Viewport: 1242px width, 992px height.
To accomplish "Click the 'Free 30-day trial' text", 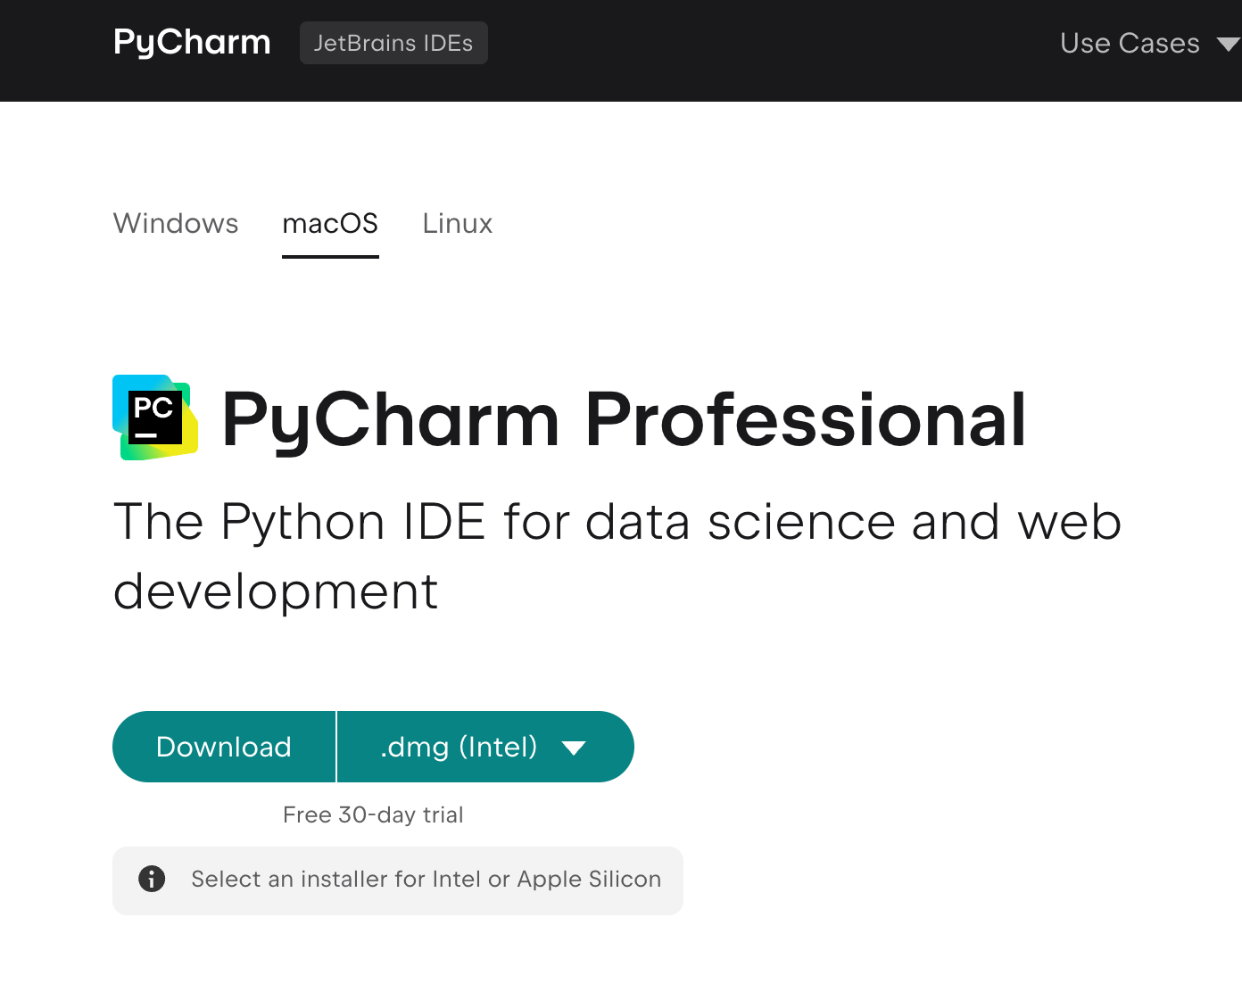I will pyautogui.click(x=373, y=814).
